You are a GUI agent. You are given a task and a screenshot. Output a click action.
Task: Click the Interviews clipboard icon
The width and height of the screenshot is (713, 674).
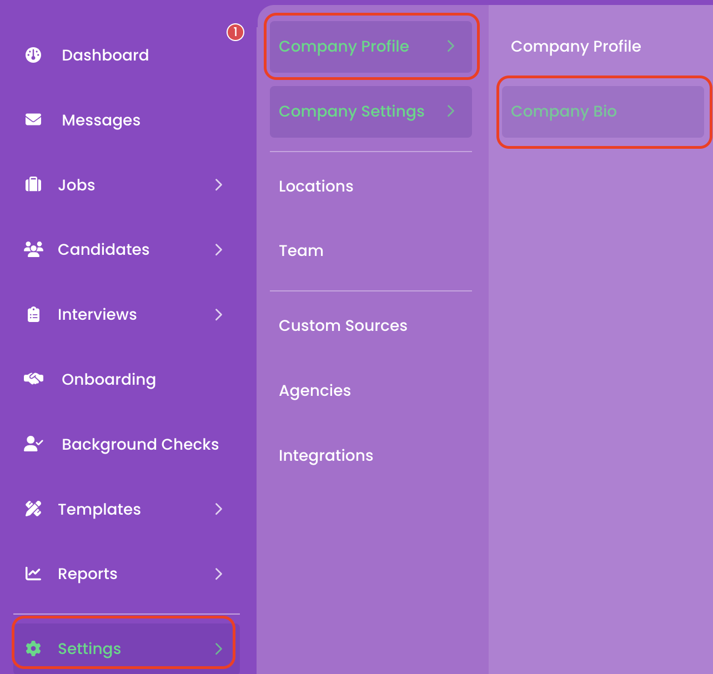click(33, 314)
